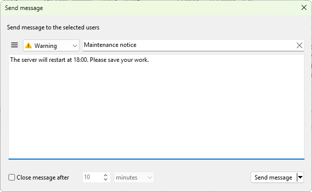Screen dimensions: 312x192
Task: Open the Send message split-button arrow
Action: [300, 178]
